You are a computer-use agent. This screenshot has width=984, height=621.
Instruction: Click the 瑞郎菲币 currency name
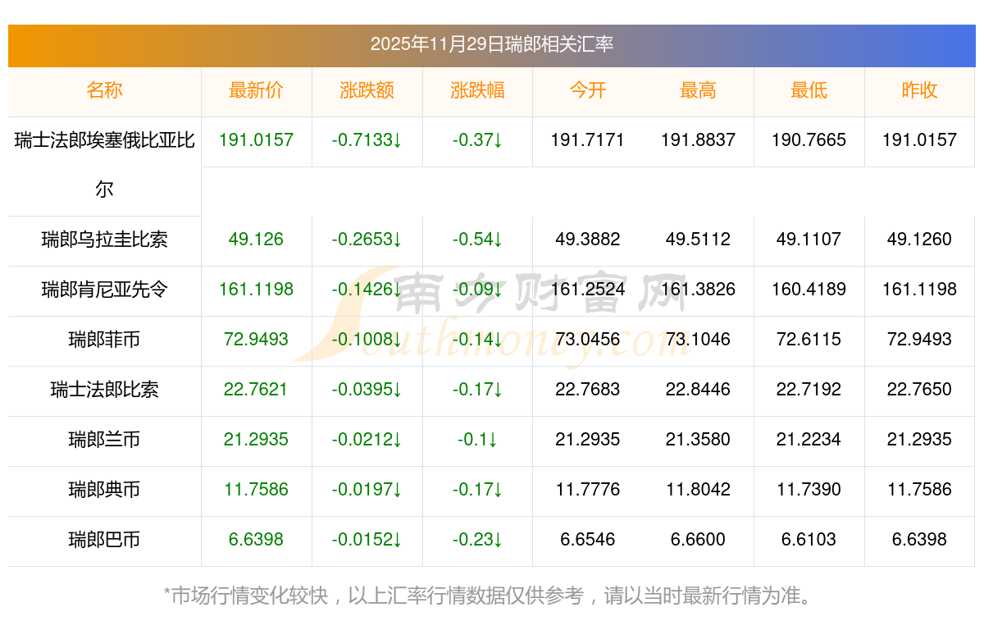tap(104, 340)
